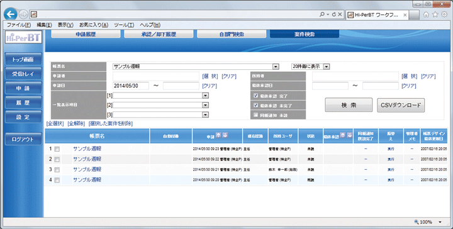Refresh the page with the reload icon
This screenshot has width=453, height=229.
click(333, 14)
